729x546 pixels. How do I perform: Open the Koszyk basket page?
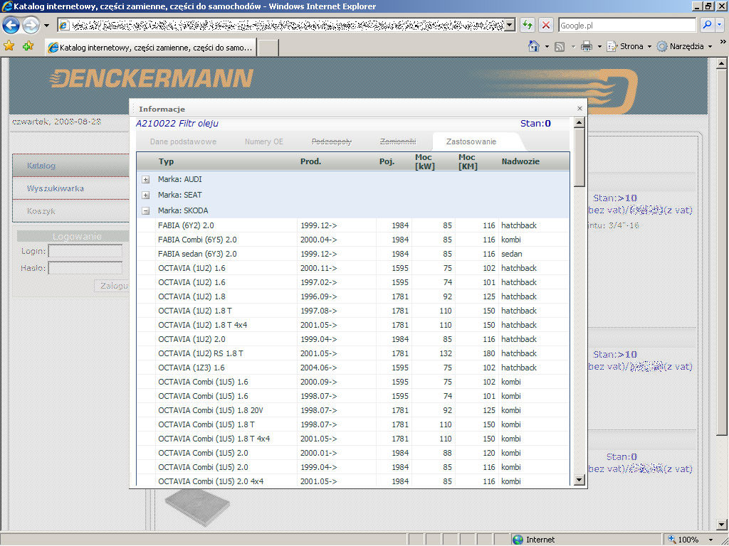70,210
